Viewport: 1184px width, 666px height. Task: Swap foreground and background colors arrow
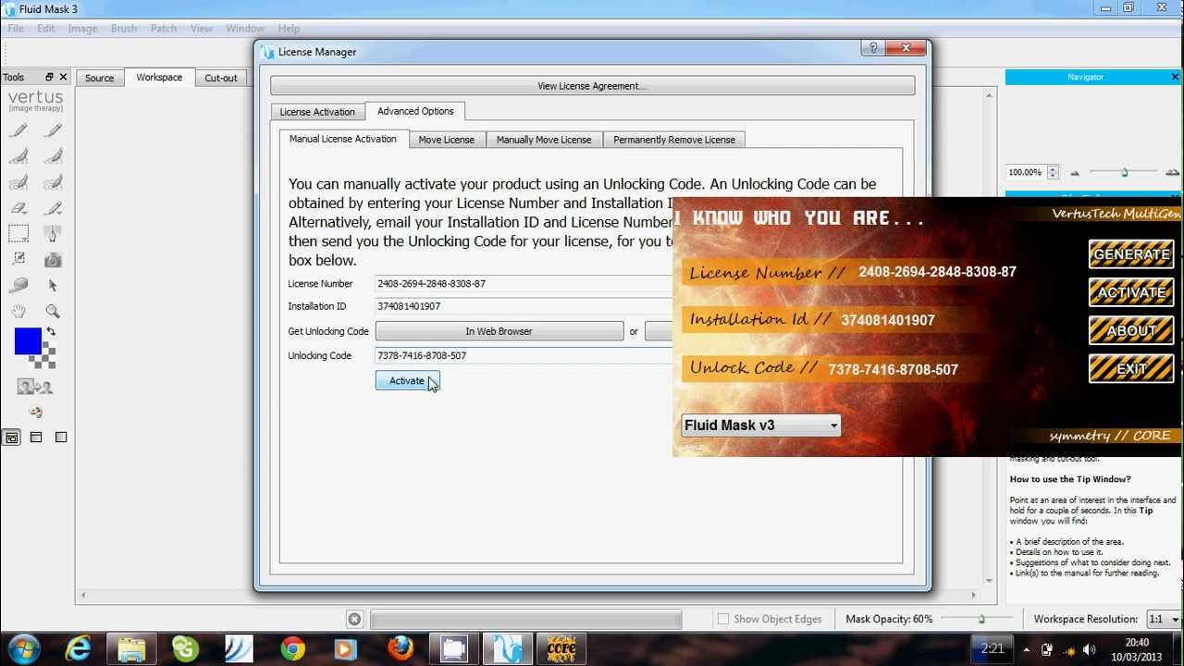pyautogui.click(x=51, y=331)
